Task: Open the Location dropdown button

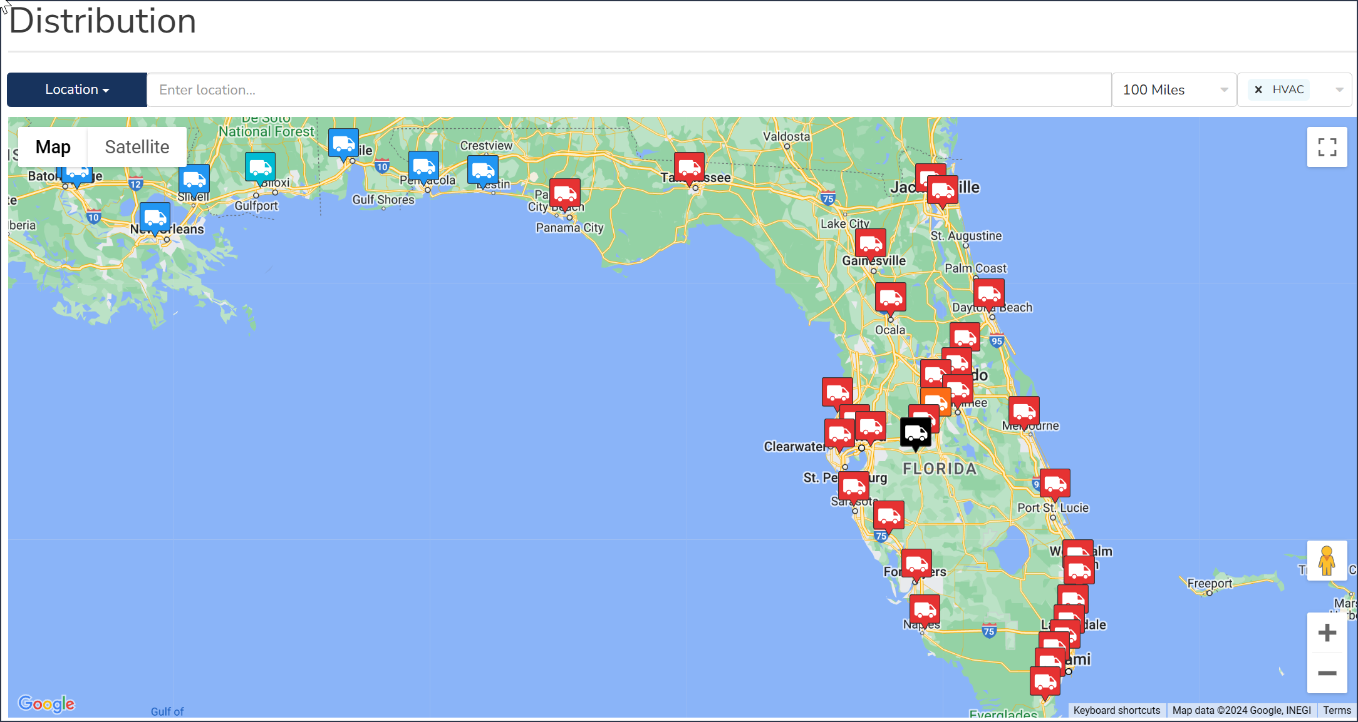Action: pyautogui.click(x=77, y=89)
